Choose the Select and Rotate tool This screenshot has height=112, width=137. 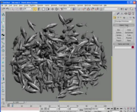coord(57,9)
